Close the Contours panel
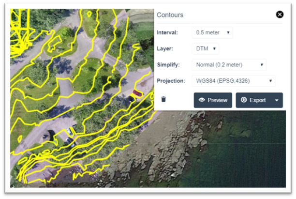The image size is (296, 199). pos(279,15)
